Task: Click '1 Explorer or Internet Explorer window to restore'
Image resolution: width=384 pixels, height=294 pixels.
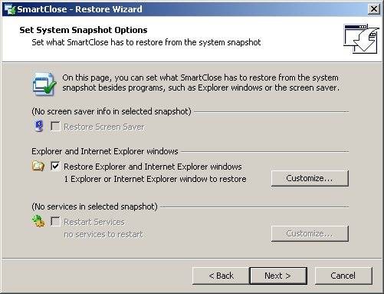Action: click(x=155, y=179)
